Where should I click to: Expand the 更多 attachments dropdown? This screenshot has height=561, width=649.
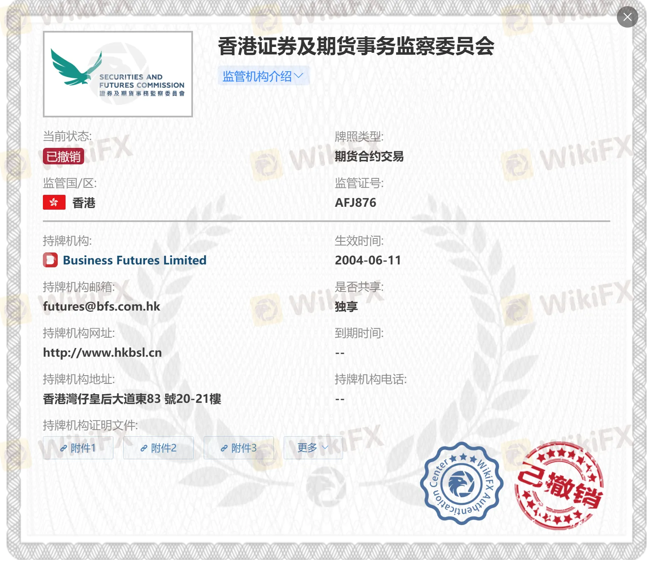tap(313, 448)
